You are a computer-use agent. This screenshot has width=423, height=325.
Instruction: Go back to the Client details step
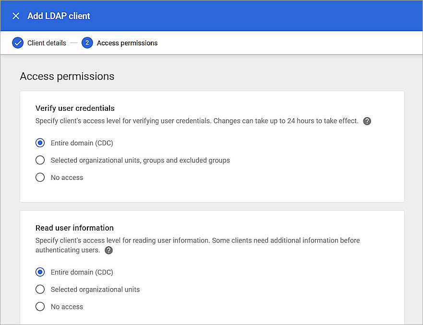coord(47,43)
